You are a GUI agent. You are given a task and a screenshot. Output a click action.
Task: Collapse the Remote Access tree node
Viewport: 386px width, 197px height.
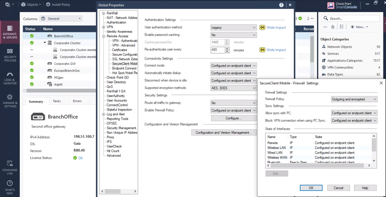click(104, 36)
